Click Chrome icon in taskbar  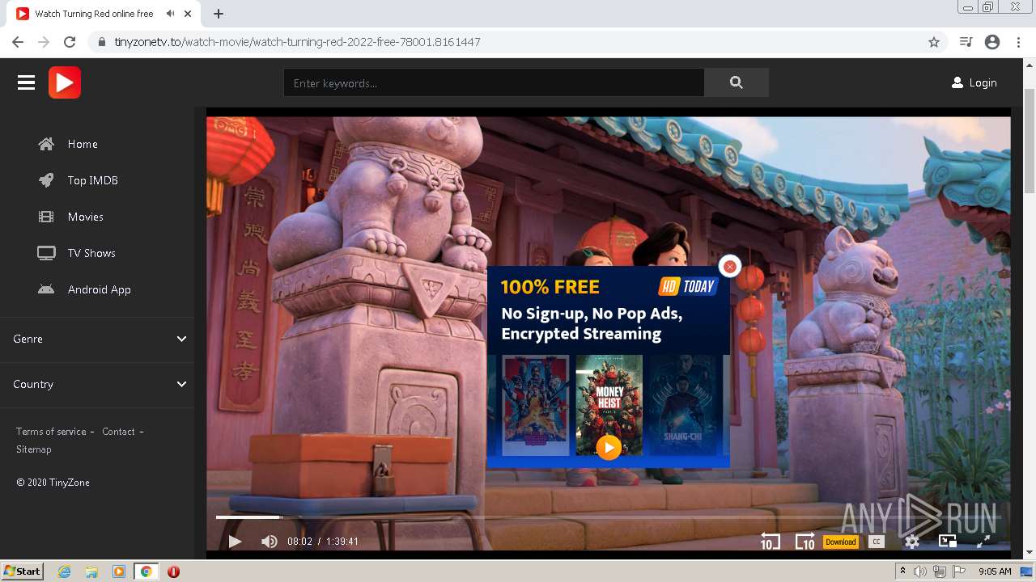[146, 571]
